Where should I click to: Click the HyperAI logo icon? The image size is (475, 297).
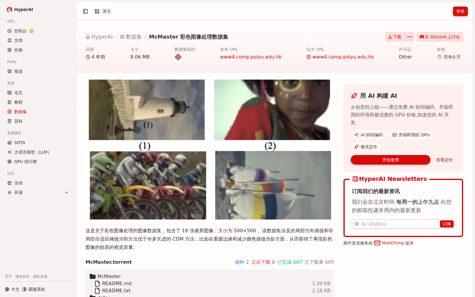9,10
